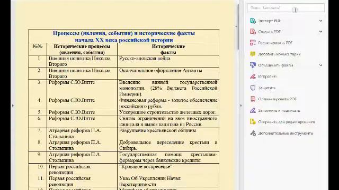
Task: Open Редактировать PDF tool label
Action: (275, 43)
